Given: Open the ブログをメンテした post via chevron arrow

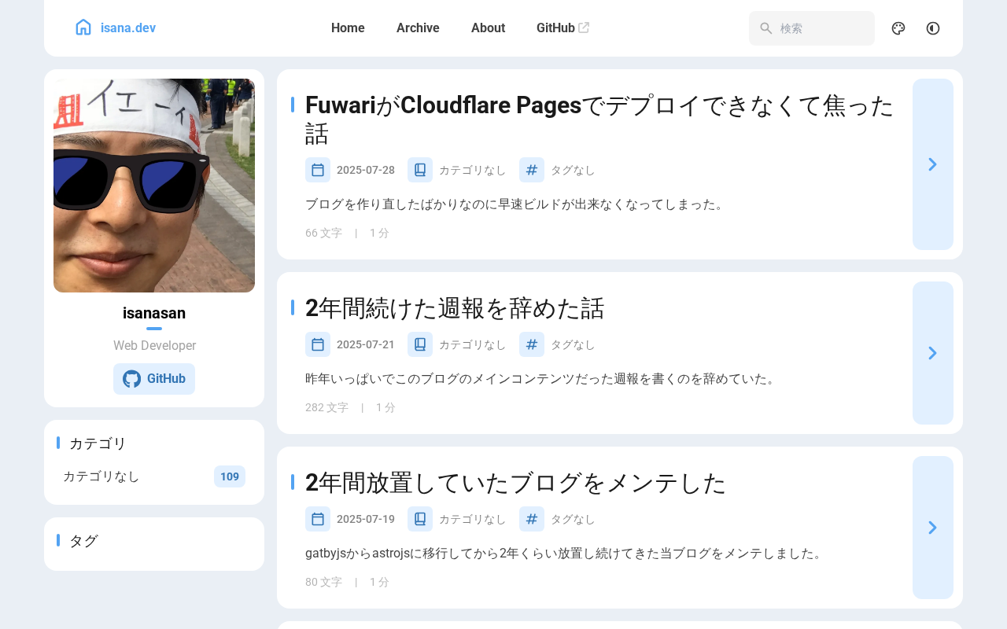Looking at the screenshot, I should coord(933,528).
